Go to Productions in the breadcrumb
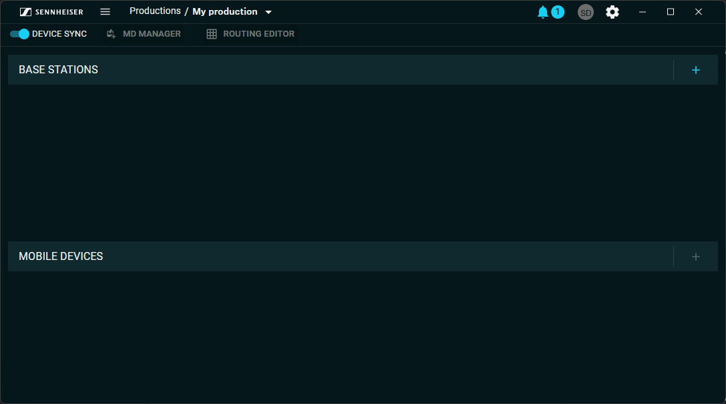The height and width of the screenshot is (404, 726). [155, 11]
